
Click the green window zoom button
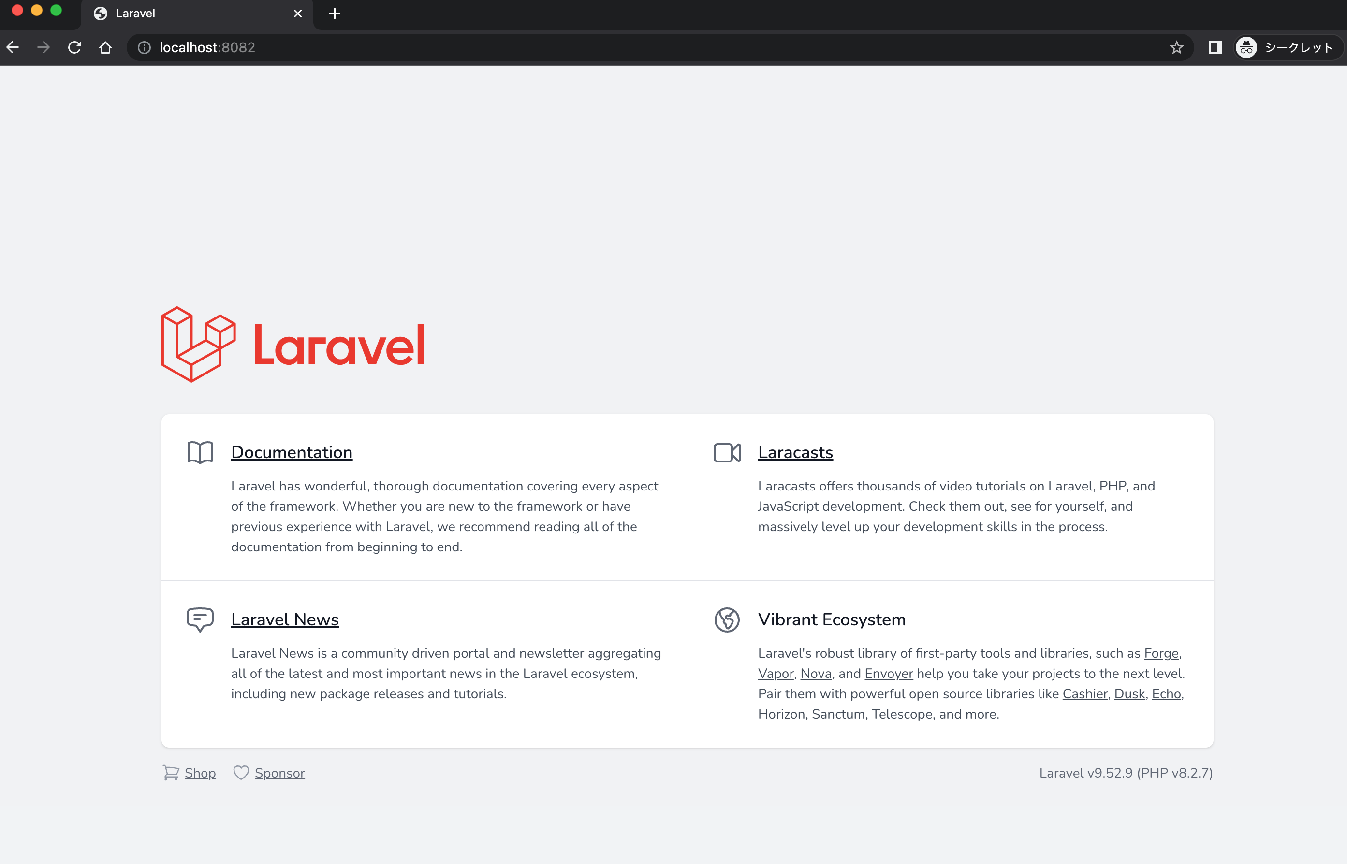click(x=56, y=10)
